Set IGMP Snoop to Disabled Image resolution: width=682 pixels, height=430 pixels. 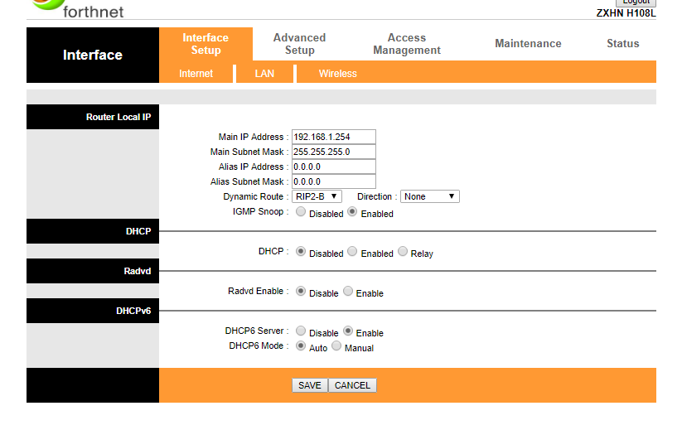point(301,212)
